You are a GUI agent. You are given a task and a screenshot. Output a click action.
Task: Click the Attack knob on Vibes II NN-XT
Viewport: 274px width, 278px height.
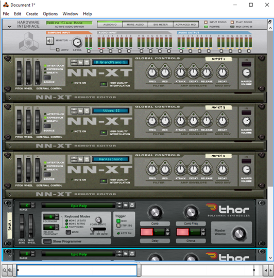pyautogui.click(x=181, y=121)
